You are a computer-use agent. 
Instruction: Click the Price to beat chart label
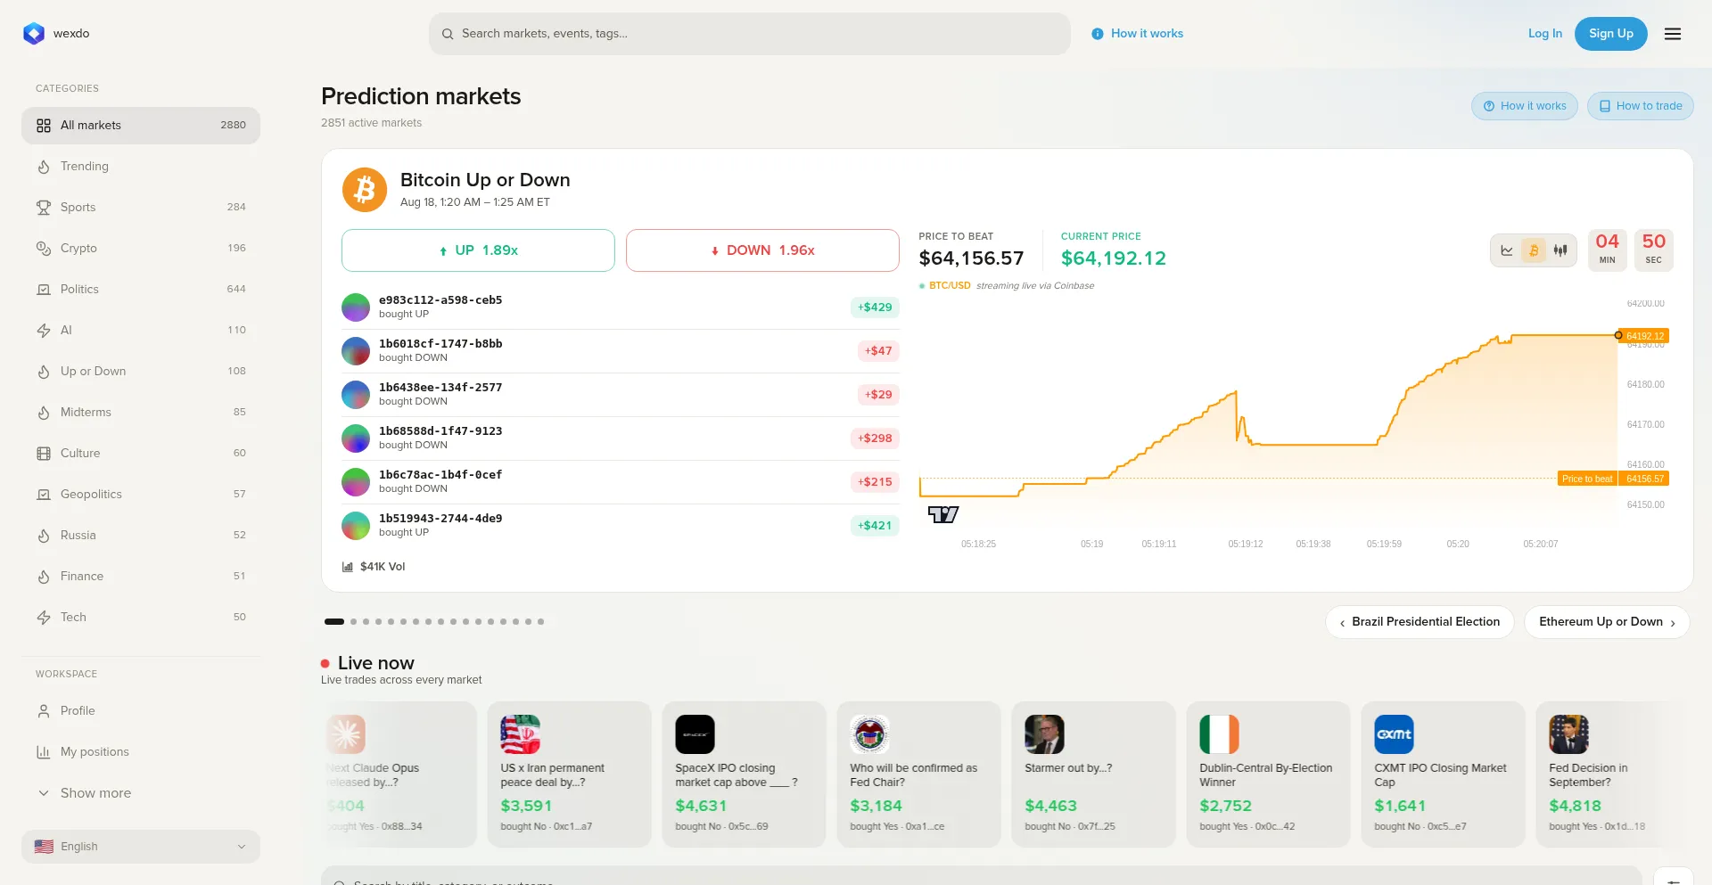point(1587,479)
